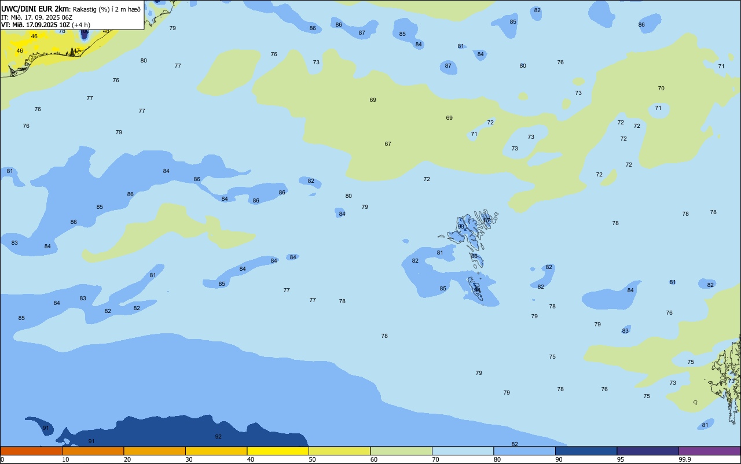The height and width of the screenshot is (464, 741).
Task: Click the 'Rakastig (%) í 2 m hæð' label
Action: [107, 9]
